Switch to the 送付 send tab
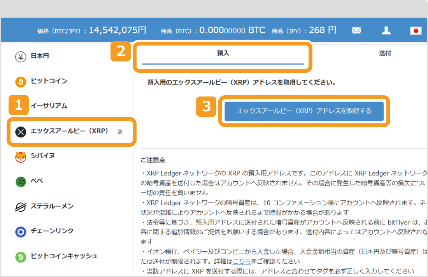 click(385, 53)
